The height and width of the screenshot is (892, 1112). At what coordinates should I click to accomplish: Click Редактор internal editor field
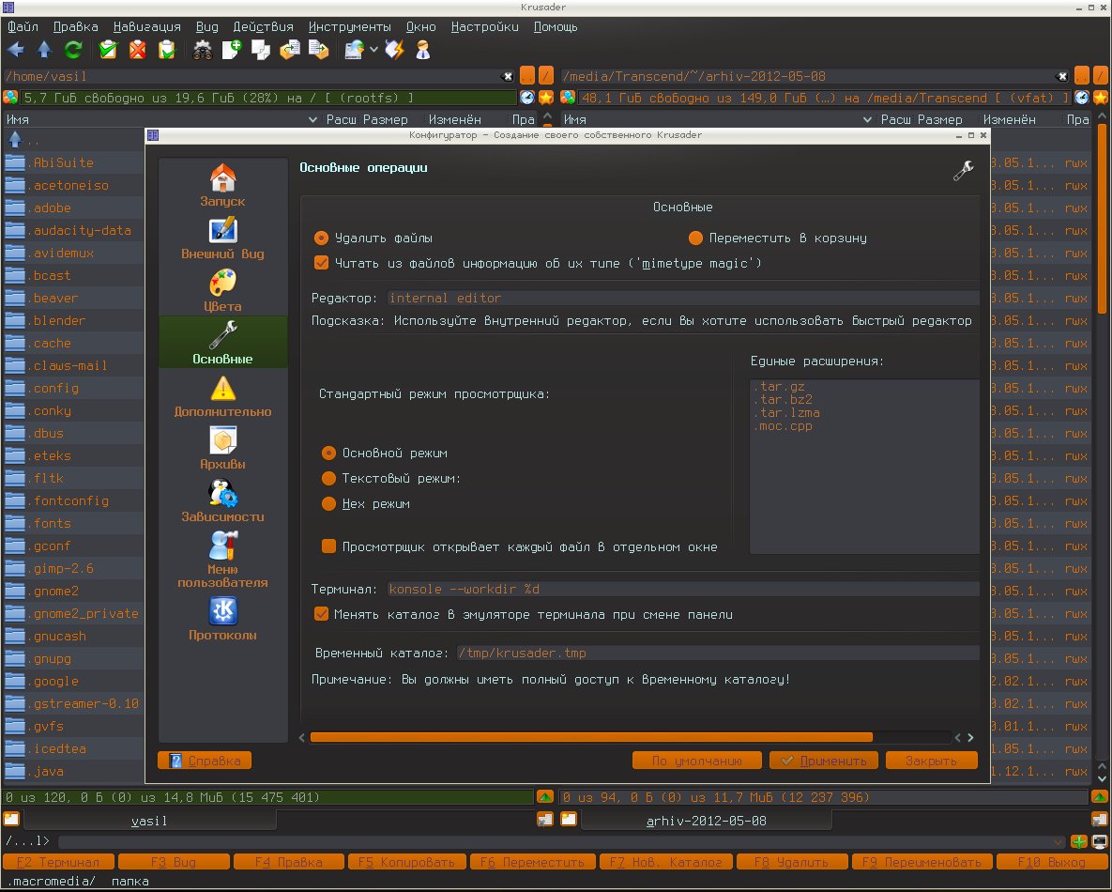[683, 298]
